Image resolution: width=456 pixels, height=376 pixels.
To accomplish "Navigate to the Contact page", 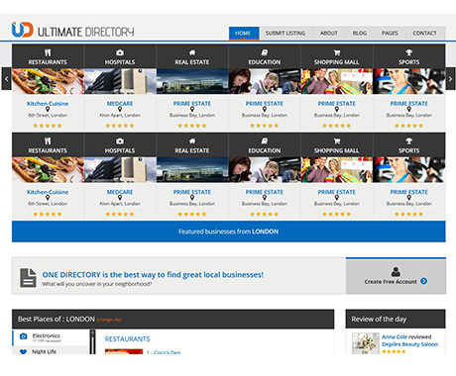I will (x=424, y=34).
